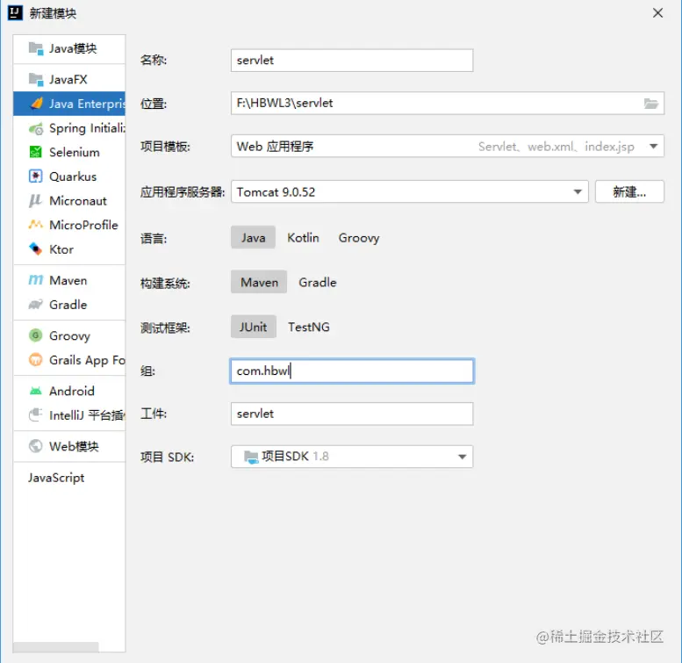This screenshot has width=682, height=663.
Task: Click the Spring Initializr icon
Action: click(x=36, y=128)
